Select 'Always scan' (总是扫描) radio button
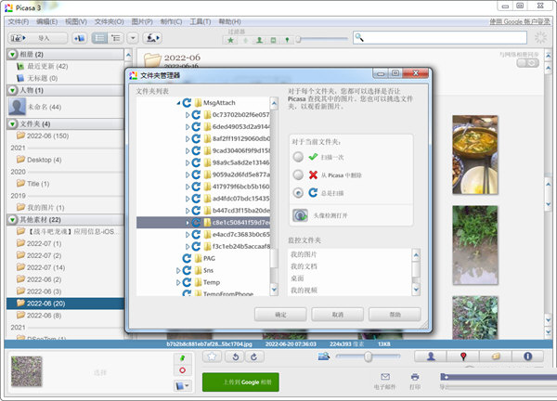This screenshot has height=401, width=557. [x=298, y=193]
